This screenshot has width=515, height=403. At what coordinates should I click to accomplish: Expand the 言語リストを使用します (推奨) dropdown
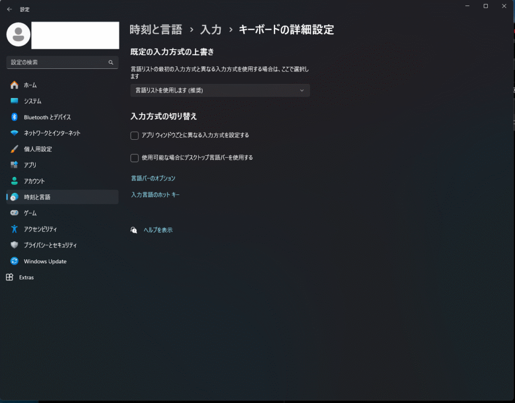[220, 90]
